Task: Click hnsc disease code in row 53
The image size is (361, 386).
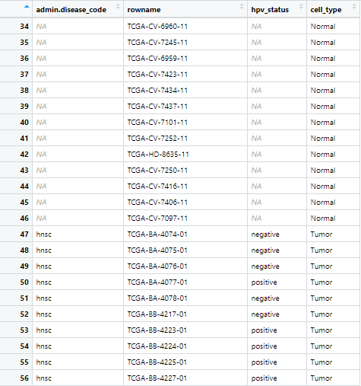Action: tap(44, 330)
